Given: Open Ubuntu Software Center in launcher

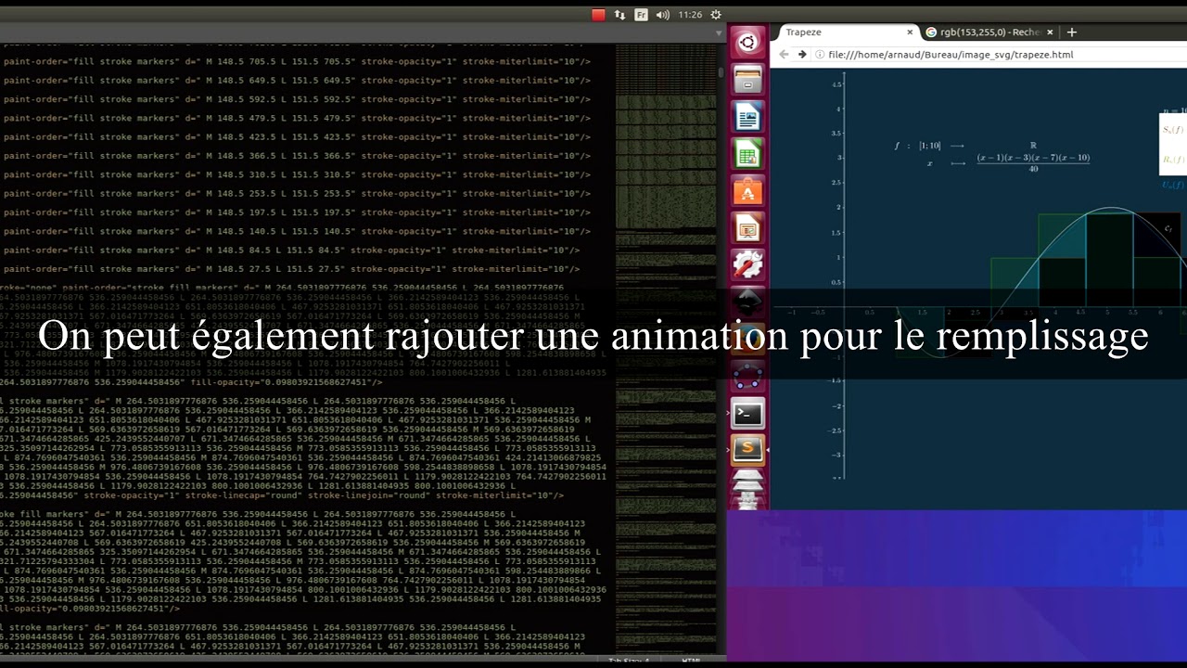Looking at the screenshot, I should 747,191.
